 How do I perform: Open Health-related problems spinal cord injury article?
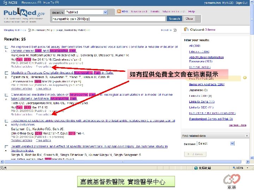[x=89, y=148]
